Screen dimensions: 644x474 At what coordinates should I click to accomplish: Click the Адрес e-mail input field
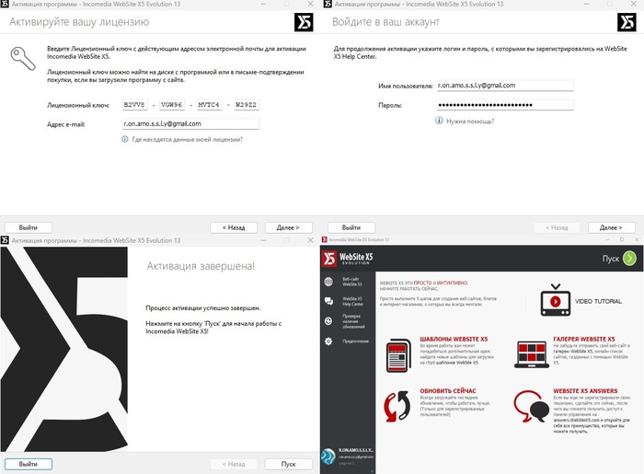(190, 123)
